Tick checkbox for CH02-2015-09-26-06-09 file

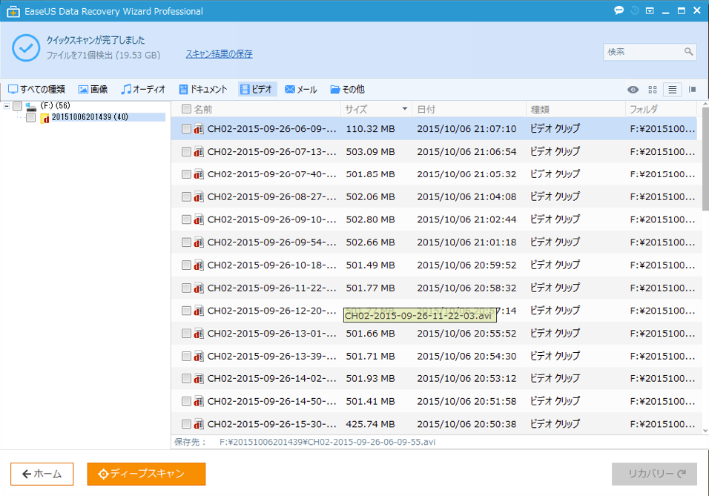pyautogui.click(x=186, y=129)
